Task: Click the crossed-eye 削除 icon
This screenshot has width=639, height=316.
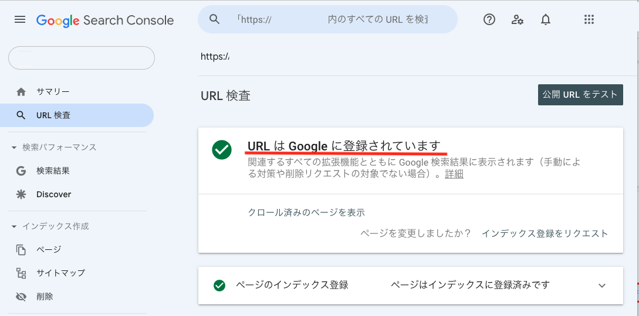Action: coord(21,297)
